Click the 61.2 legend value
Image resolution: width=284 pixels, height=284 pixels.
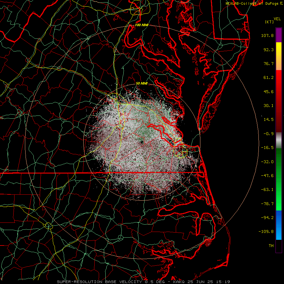point(269,78)
